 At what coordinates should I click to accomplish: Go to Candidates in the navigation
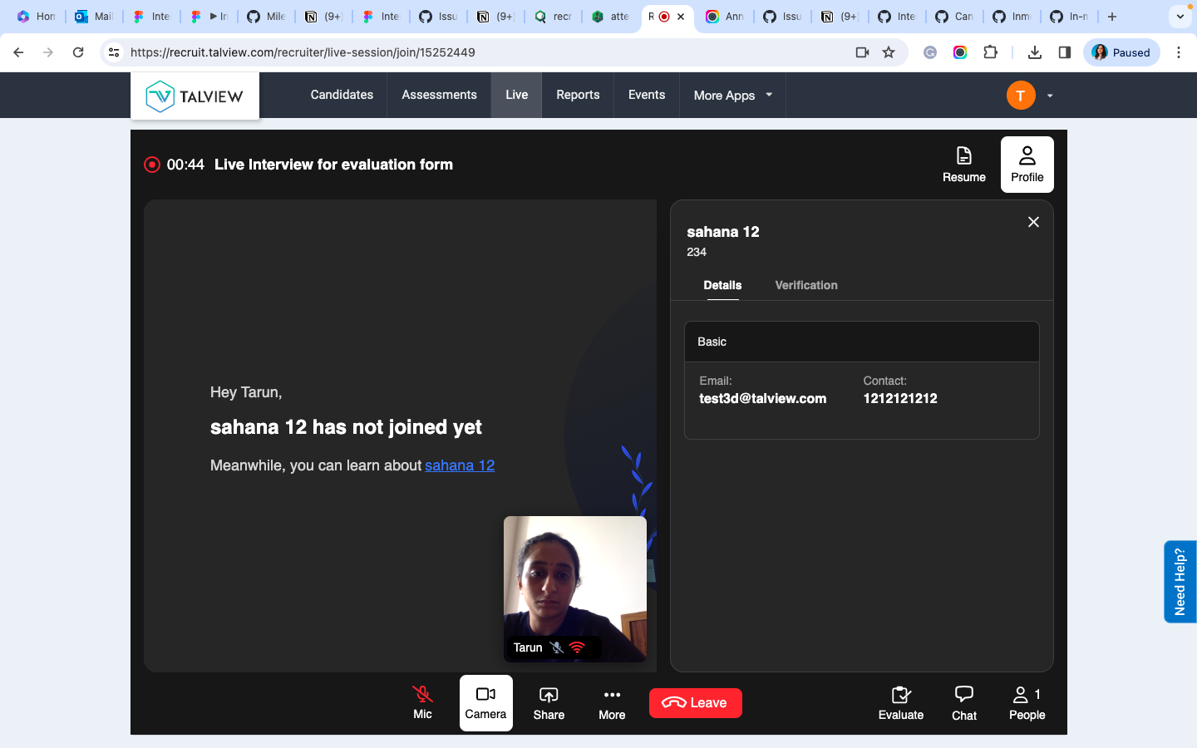(x=342, y=95)
